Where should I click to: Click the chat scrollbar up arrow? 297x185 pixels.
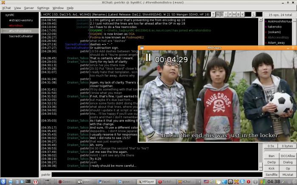click(261, 19)
